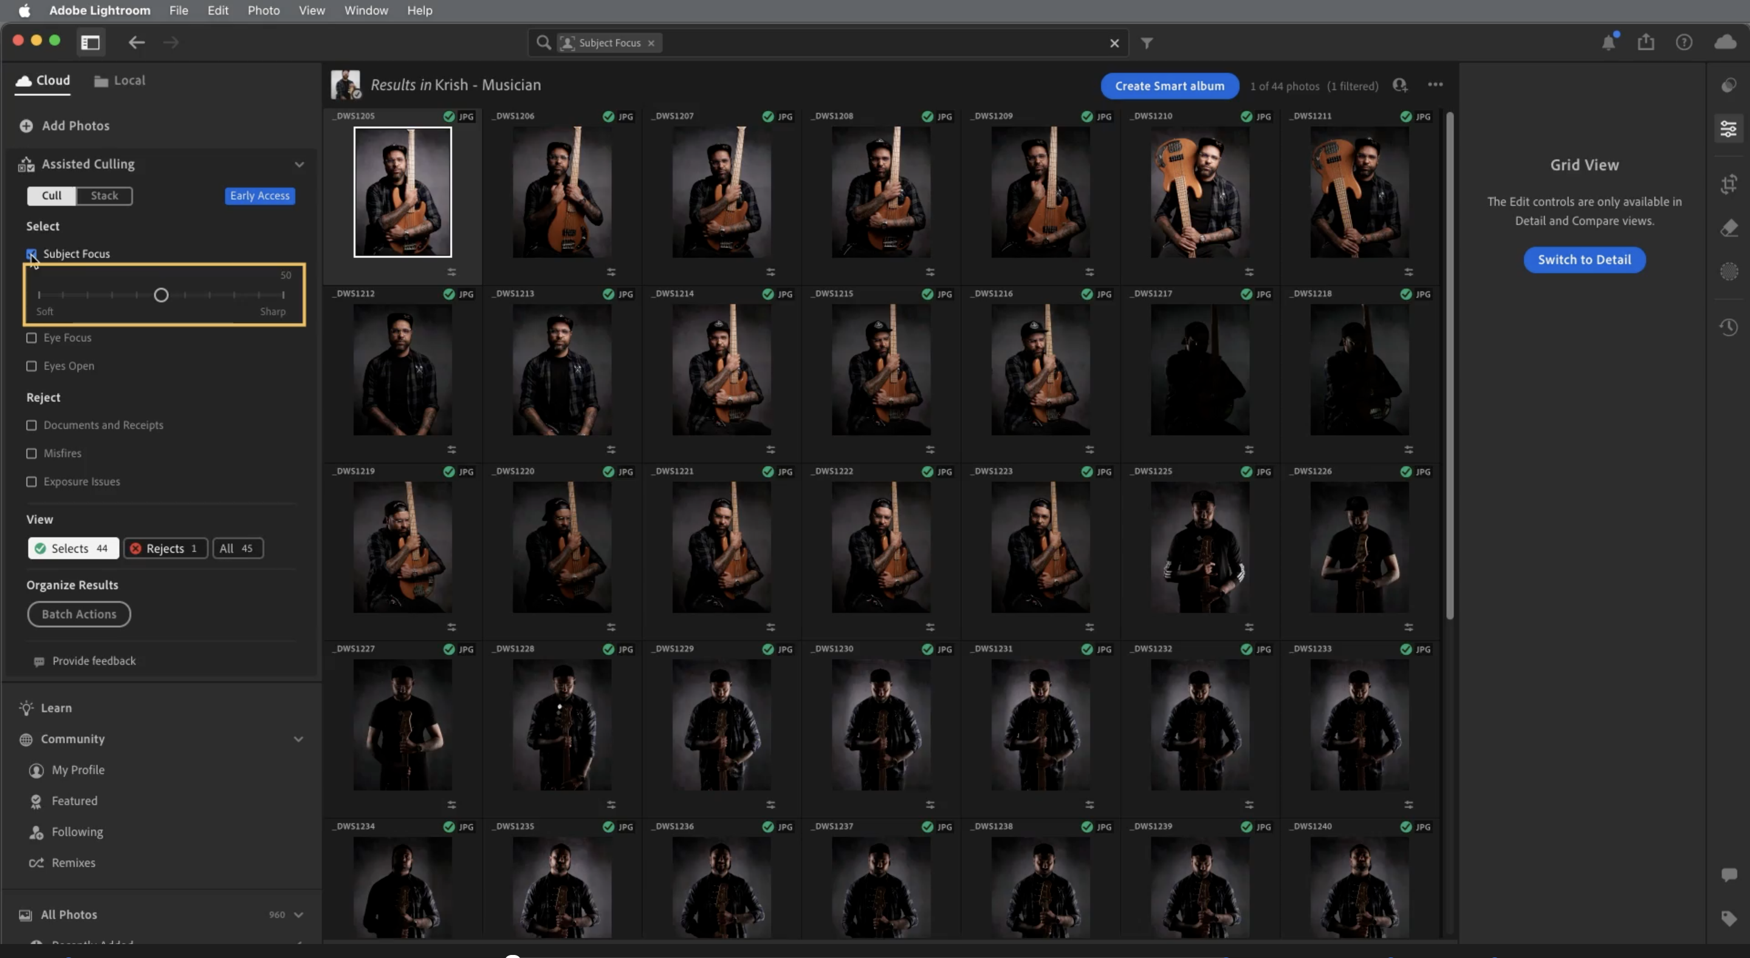Click the edit settings icon under _DWS1205
This screenshot has width=1750, height=958.
[451, 272]
